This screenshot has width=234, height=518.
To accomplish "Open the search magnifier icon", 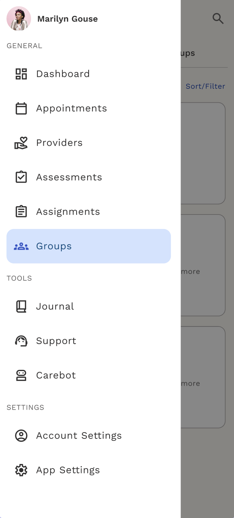I will (218, 18).
